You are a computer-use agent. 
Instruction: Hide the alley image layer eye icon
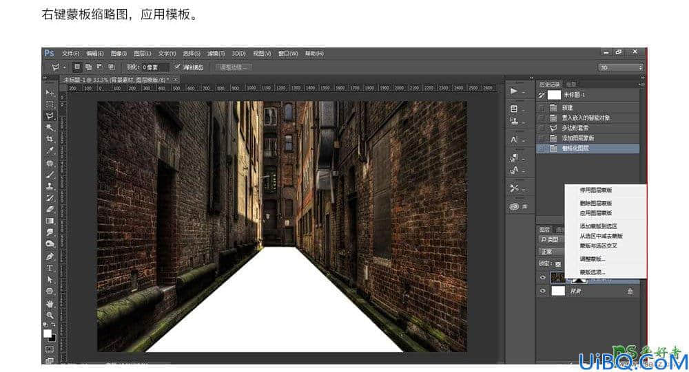click(543, 278)
